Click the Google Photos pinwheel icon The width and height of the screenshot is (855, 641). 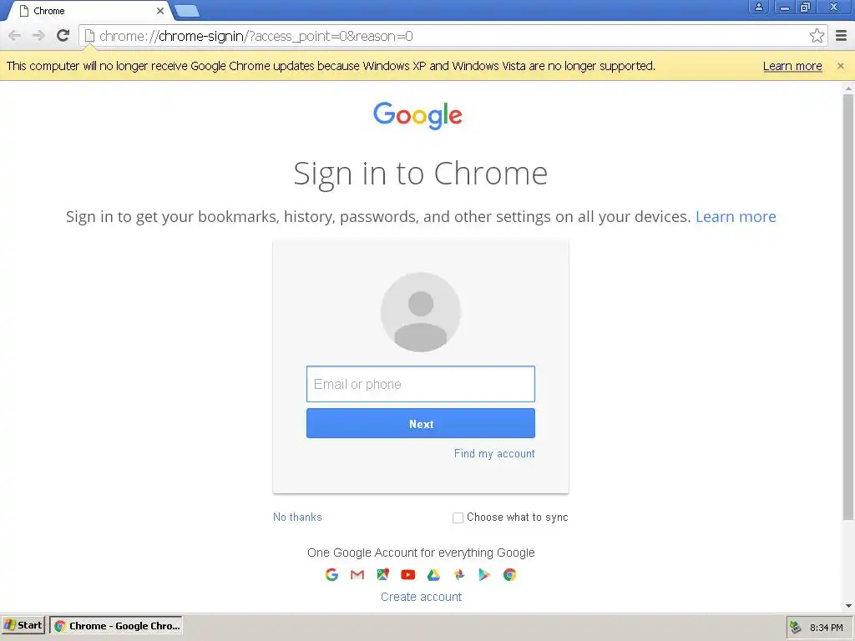[459, 574]
